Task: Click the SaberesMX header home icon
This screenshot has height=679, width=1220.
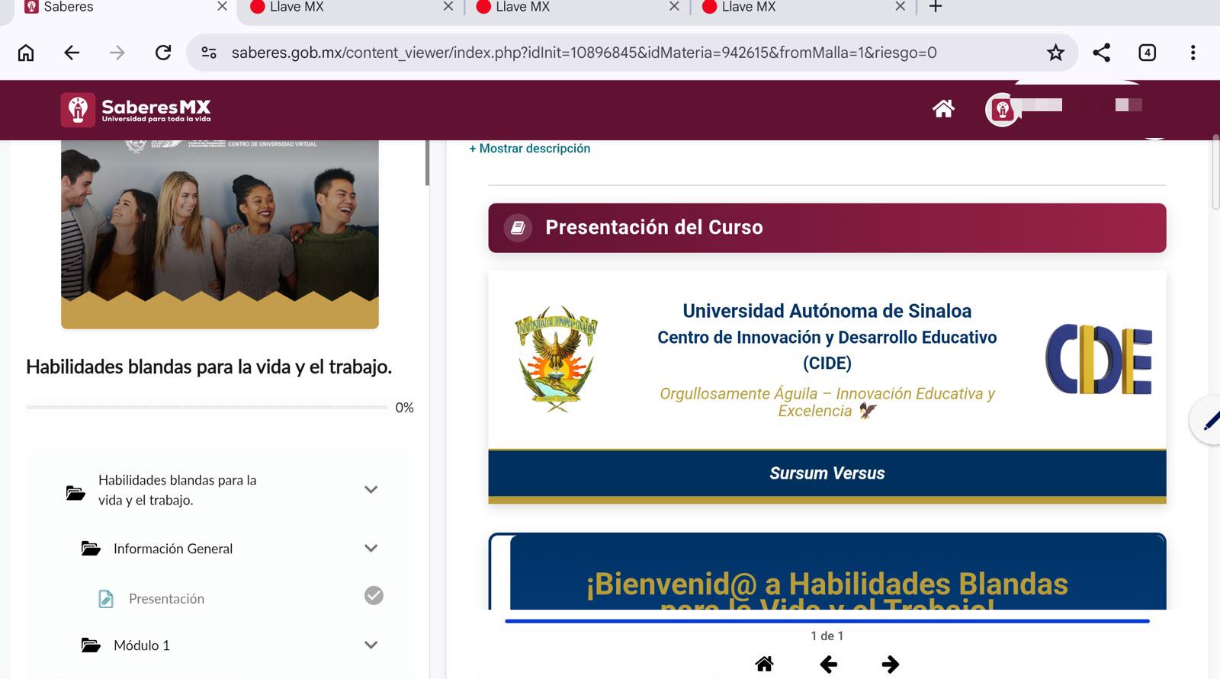Action: tap(943, 109)
